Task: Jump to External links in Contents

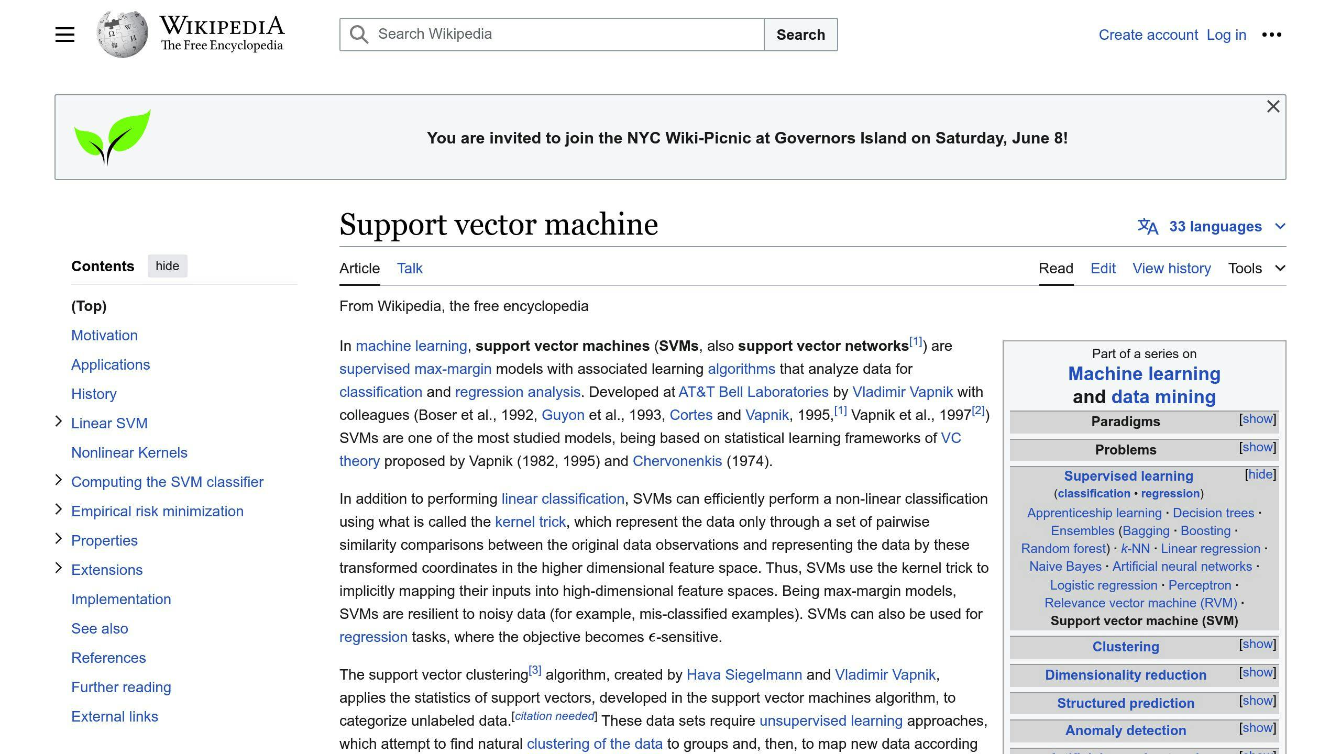Action: click(x=115, y=716)
